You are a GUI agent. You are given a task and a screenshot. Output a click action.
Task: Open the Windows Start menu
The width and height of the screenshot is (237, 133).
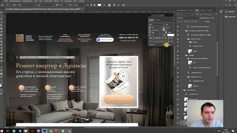(1, 131)
